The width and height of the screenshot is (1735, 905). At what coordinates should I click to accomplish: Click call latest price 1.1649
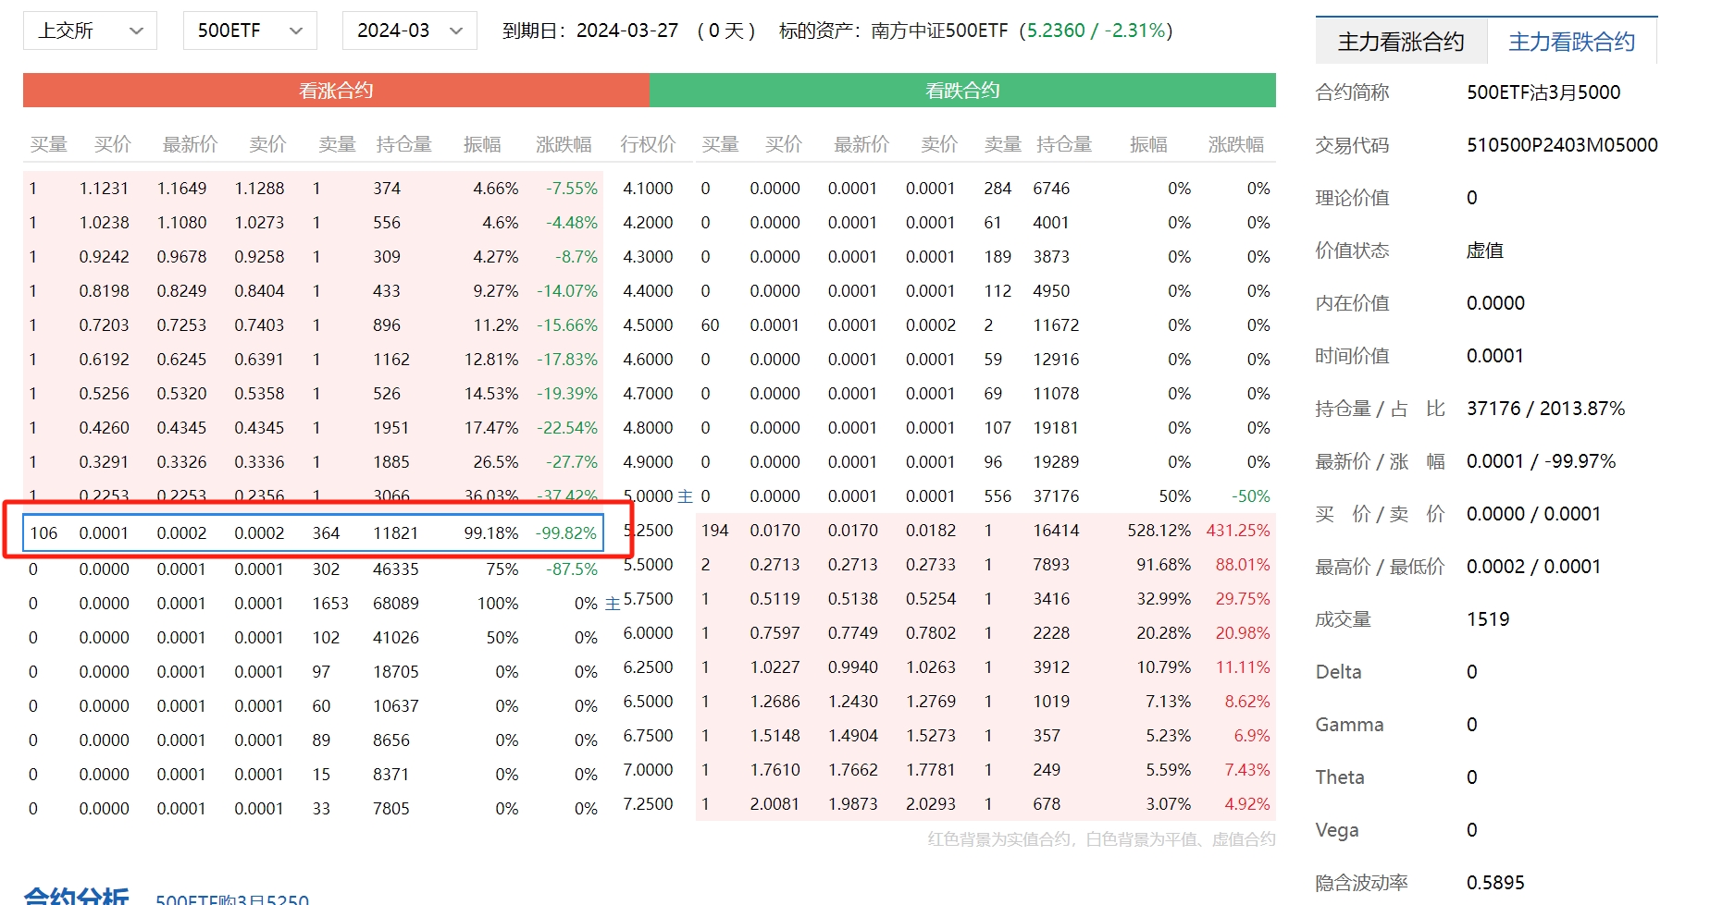coord(181,189)
